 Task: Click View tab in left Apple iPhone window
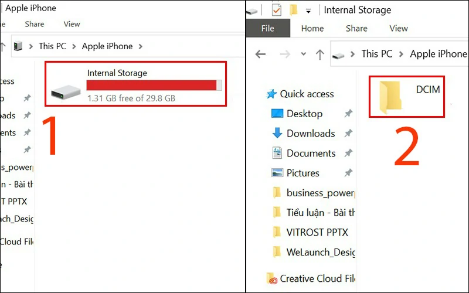[72, 24]
